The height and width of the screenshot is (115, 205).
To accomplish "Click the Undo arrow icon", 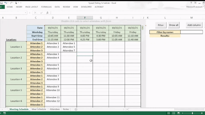I will pyautogui.click(x=5, y=3).
